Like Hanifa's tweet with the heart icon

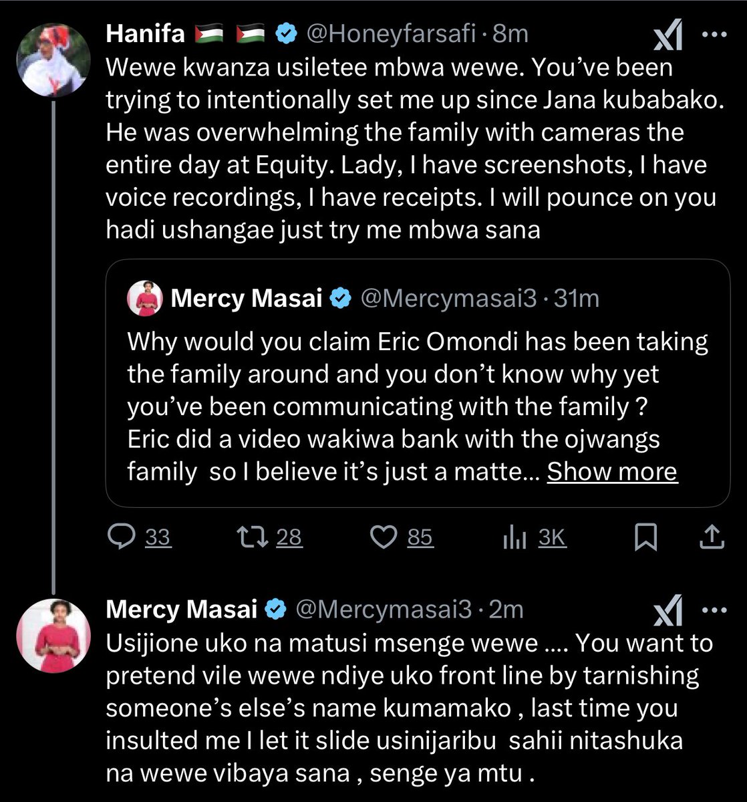click(x=384, y=537)
